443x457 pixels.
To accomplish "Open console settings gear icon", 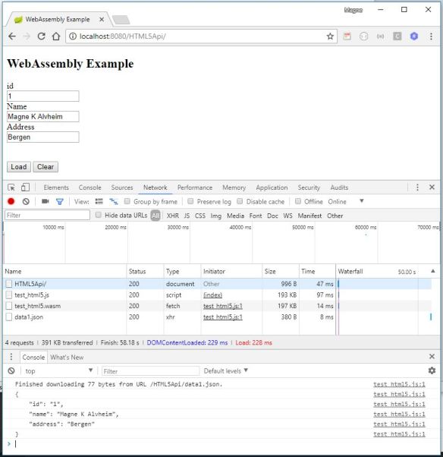I will coord(432,370).
